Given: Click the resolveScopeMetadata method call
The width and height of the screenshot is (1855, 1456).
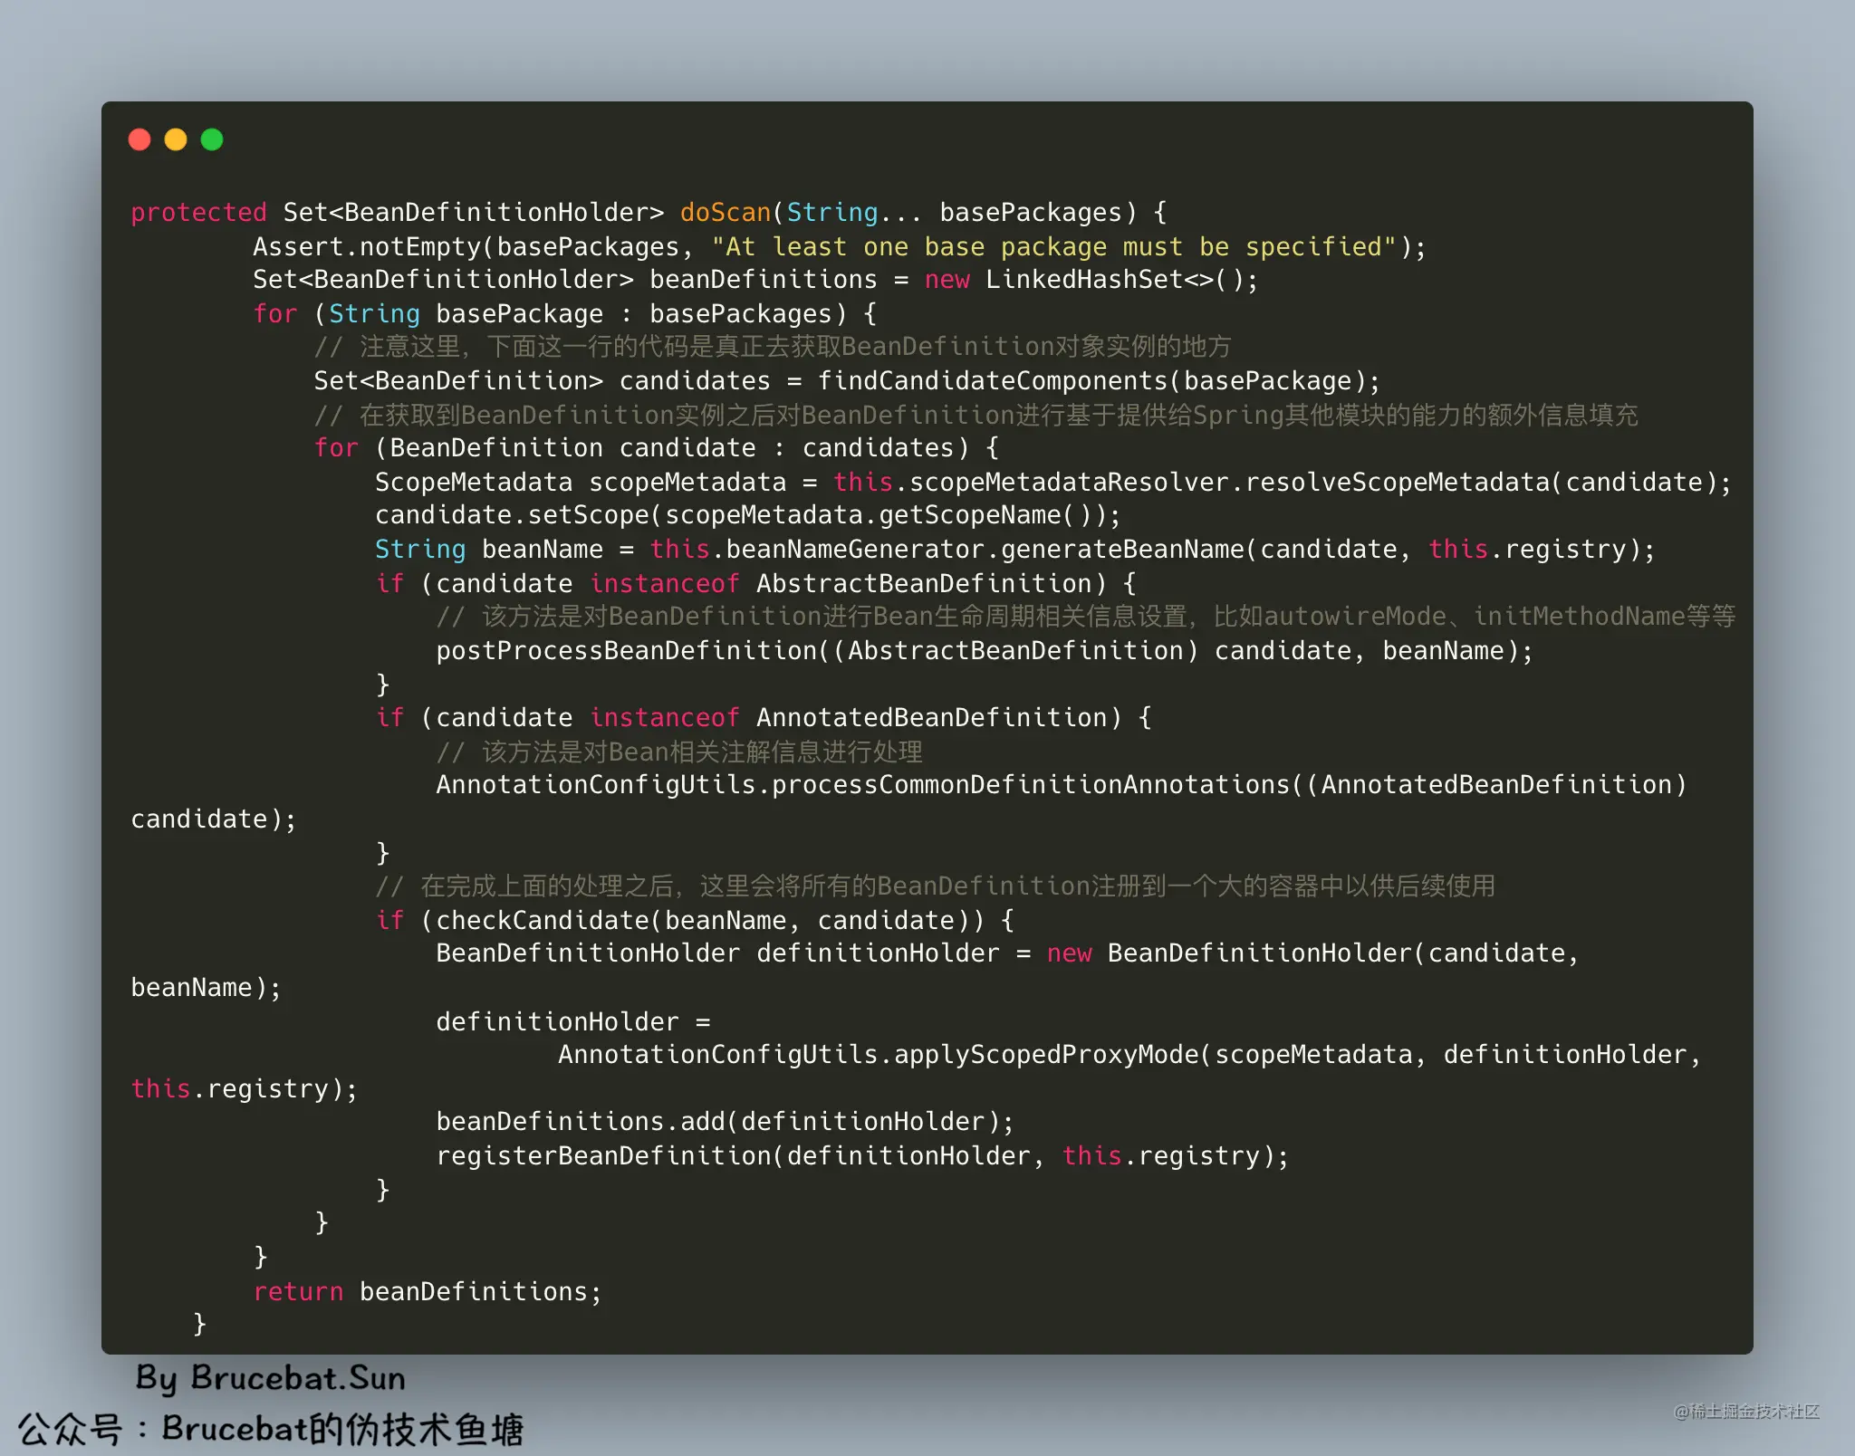Looking at the screenshot, I should click(x=1397, y=483).
